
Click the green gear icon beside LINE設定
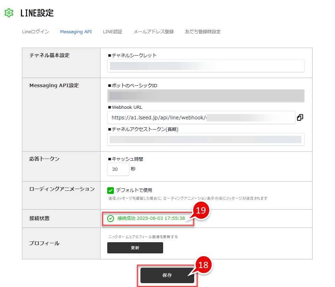(9, 13)
